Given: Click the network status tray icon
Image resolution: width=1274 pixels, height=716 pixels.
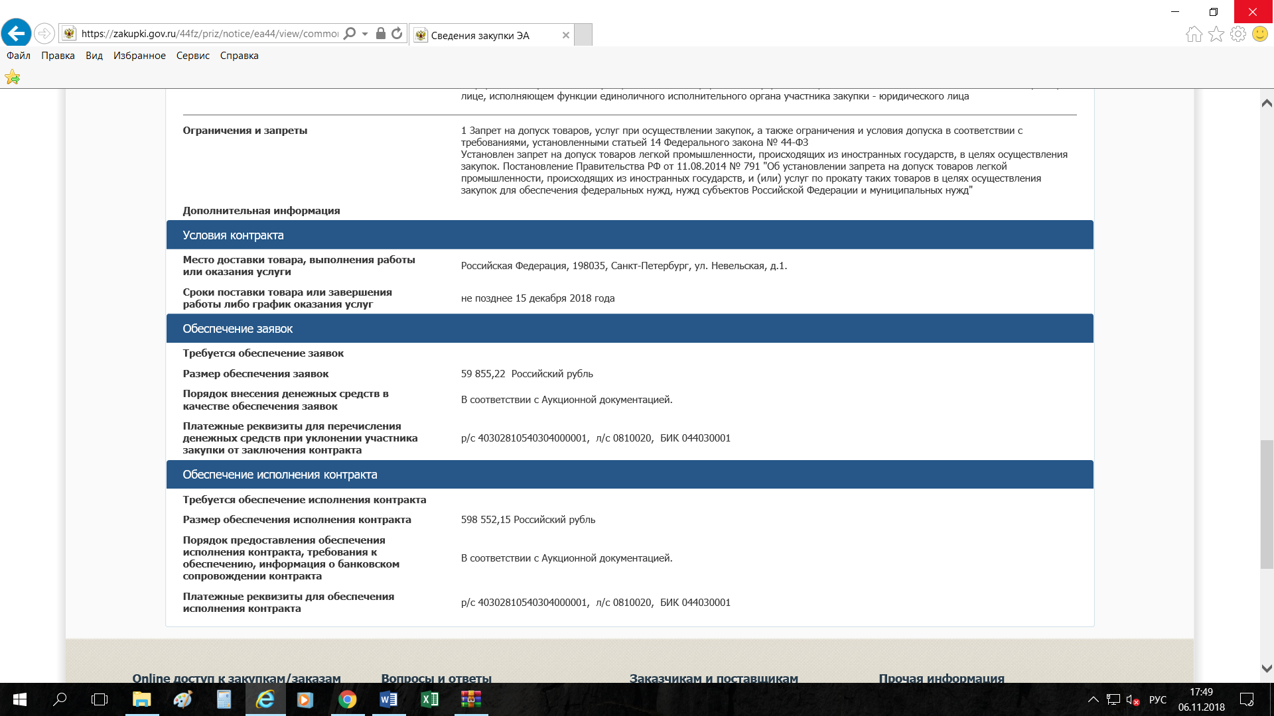Looking at the screenshot, I should 1113,699.
